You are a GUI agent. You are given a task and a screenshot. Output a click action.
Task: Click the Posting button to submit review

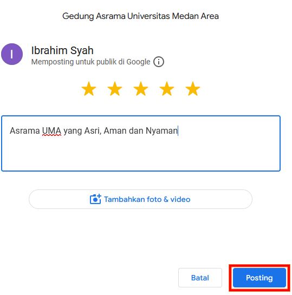coord(259,278)
